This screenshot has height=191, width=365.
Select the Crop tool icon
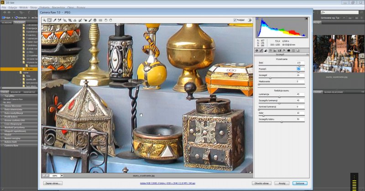[70, 20]
